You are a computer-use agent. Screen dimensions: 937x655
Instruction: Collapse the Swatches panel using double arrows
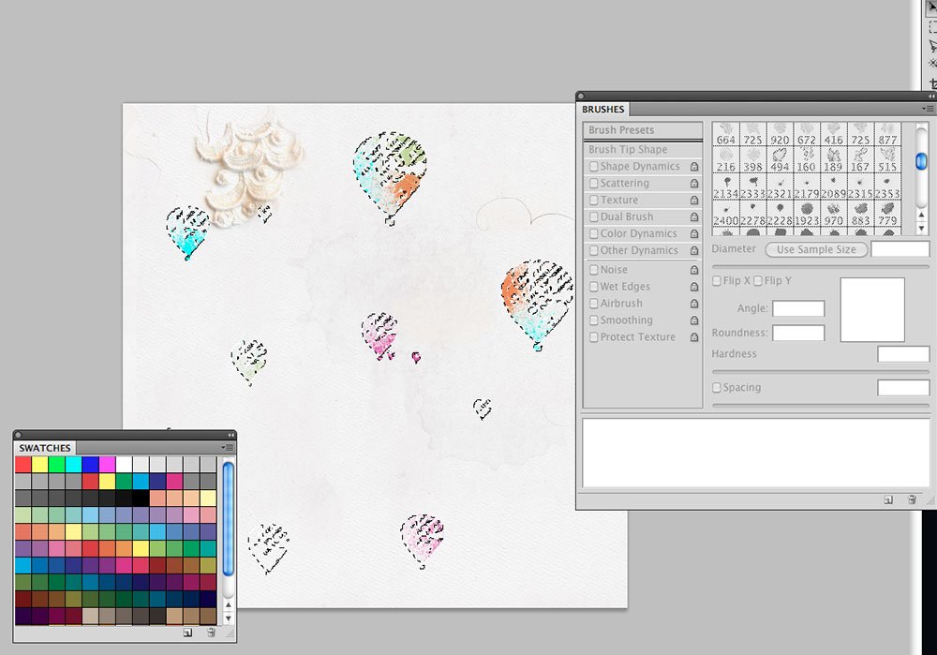click(x=231, y=435)
